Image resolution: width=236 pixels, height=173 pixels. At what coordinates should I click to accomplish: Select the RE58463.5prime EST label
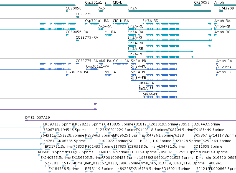[99, 135]
